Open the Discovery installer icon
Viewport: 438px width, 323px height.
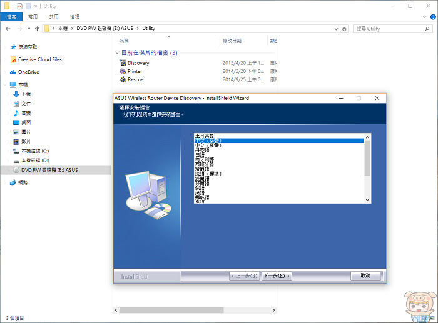click(123, 62)
